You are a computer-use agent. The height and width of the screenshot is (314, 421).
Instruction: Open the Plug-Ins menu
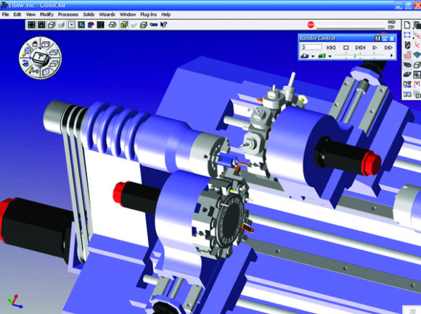(x=148, y=15)
